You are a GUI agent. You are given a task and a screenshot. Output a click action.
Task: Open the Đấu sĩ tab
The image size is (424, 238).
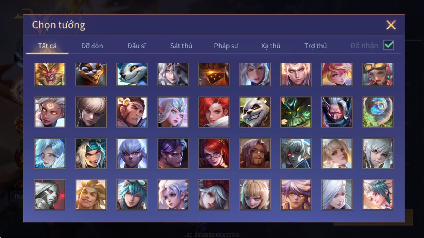(137, 46)
